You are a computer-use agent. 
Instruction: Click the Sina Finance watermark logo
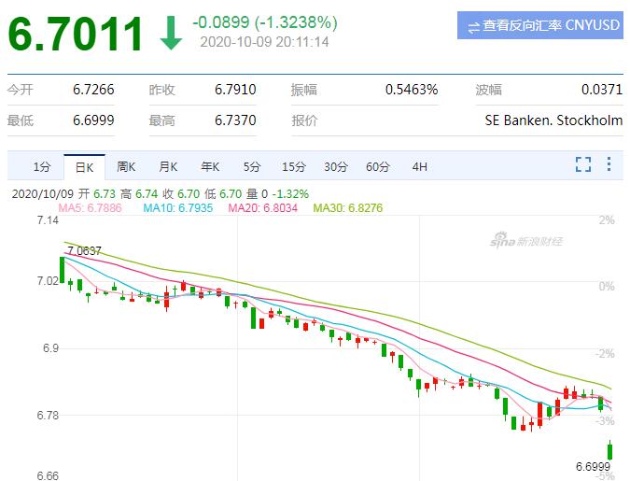[x=527, y=242]
